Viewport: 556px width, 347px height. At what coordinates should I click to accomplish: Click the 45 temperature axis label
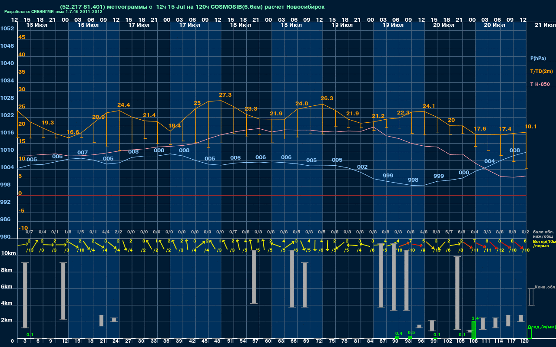pyautogui.click(x=22, y=37)
